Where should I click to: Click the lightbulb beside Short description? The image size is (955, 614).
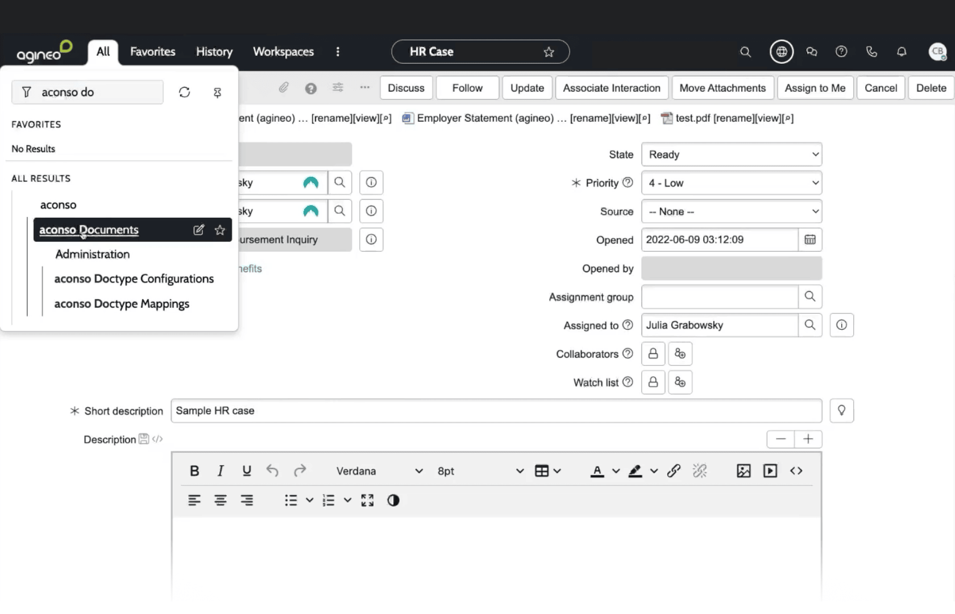(x=842, y=410)
